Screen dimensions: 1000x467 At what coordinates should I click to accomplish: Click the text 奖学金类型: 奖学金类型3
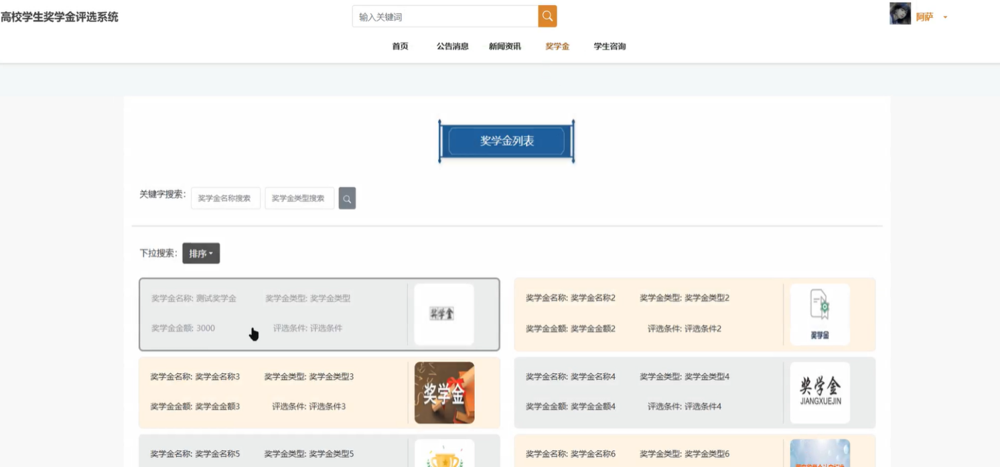click(x=309, y=377)
